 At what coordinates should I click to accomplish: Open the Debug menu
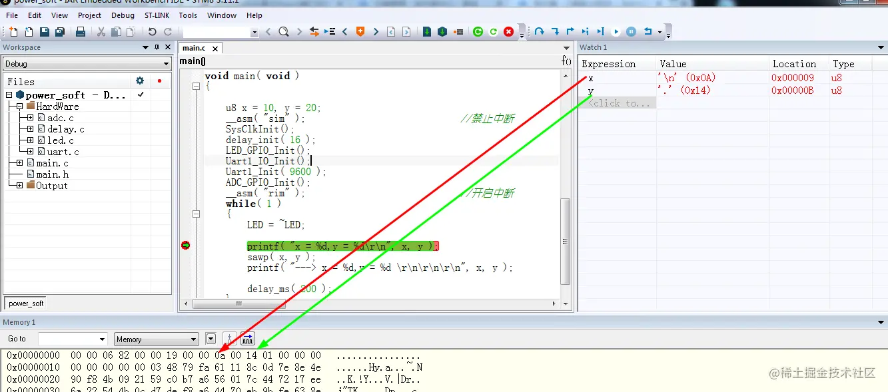coord(123,15)
